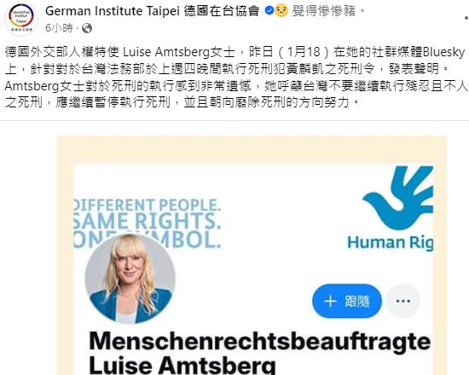Click the Chinese post body text

235,78
